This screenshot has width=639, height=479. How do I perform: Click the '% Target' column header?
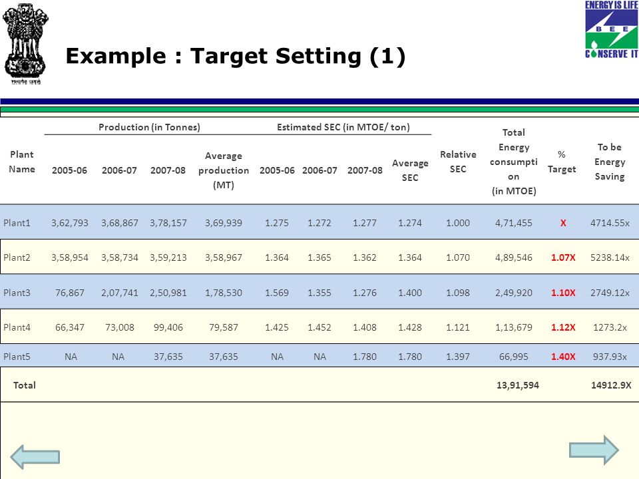(562, 162)
